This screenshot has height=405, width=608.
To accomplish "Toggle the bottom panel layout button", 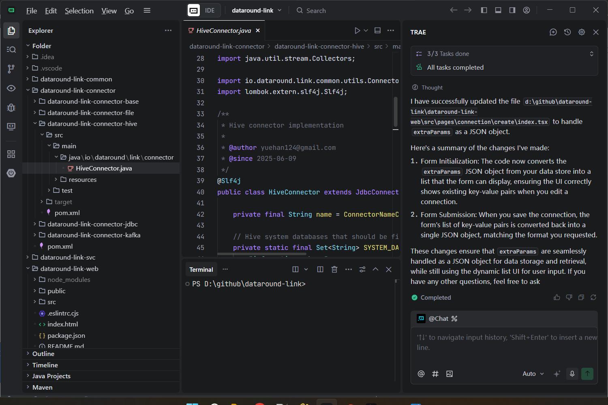I will [498, 11].
